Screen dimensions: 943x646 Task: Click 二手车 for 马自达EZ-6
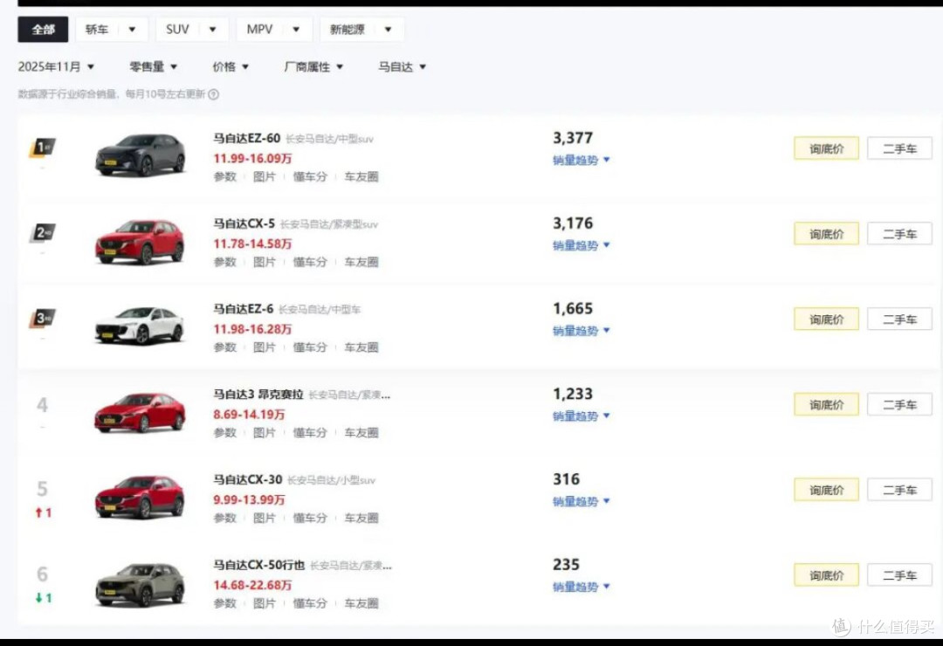tap(899, 320)
